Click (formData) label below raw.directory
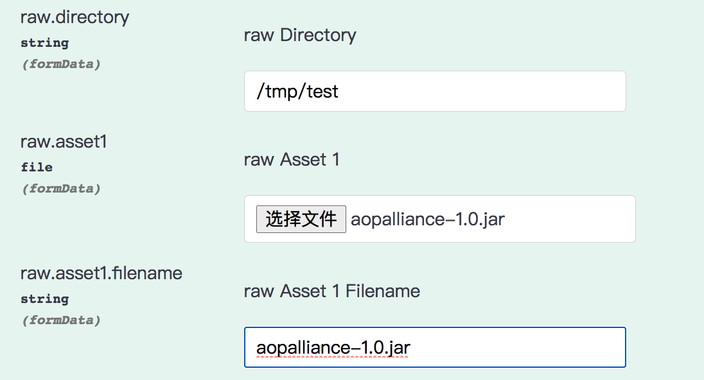 click(x=61, y=64)
